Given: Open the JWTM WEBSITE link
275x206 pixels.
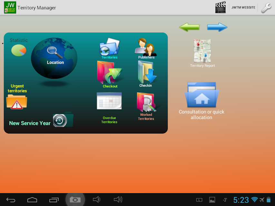Looking at the screenshot, I should [x=243, y=7].
